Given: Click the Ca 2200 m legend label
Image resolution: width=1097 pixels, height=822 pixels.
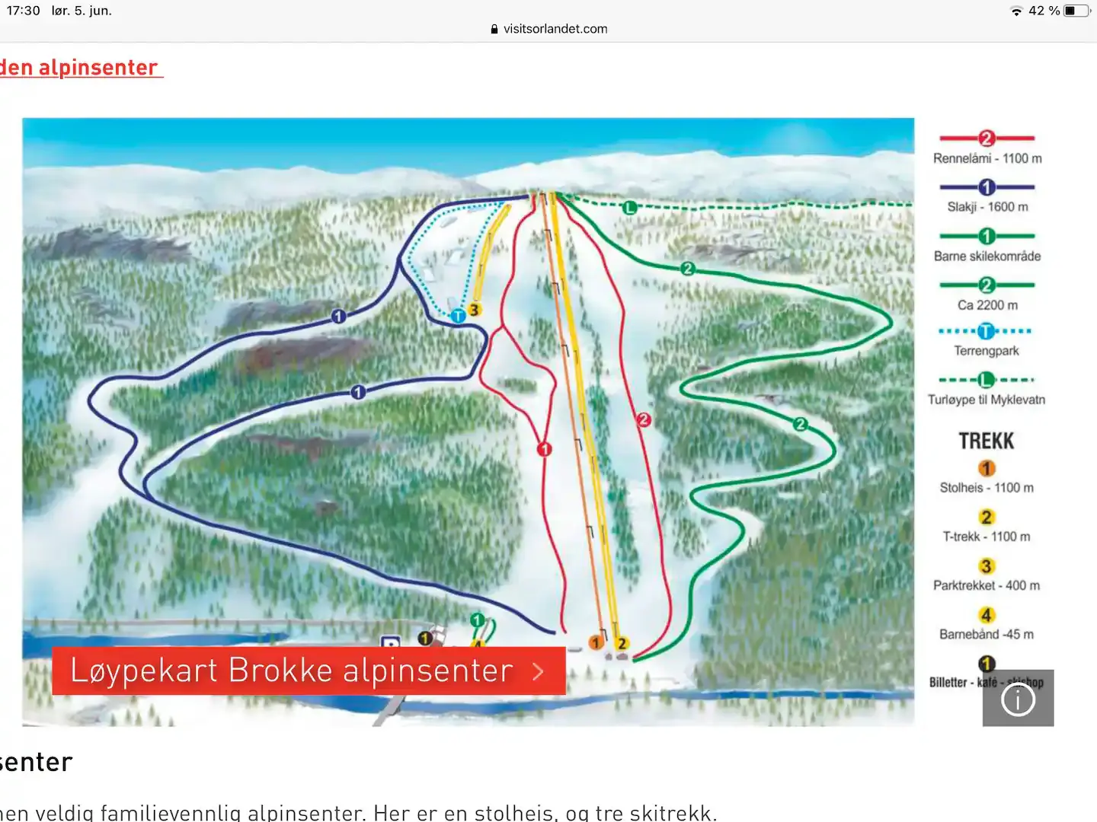Looking at the screenshot, I should coord(987,305).
